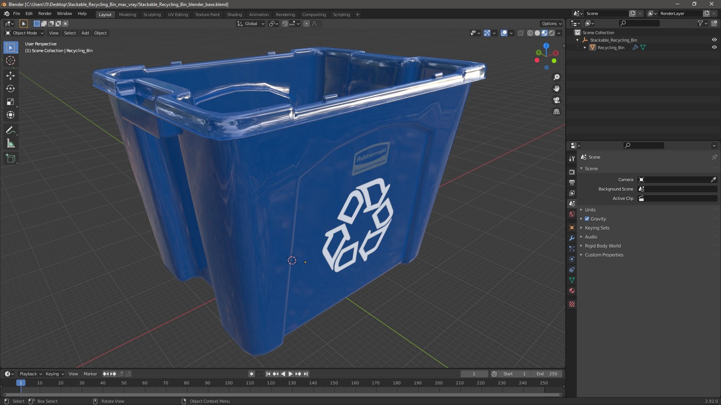This screenshot has width=721, height=405.
Task: Toggle proportional editing
Action: pos(306,24)
